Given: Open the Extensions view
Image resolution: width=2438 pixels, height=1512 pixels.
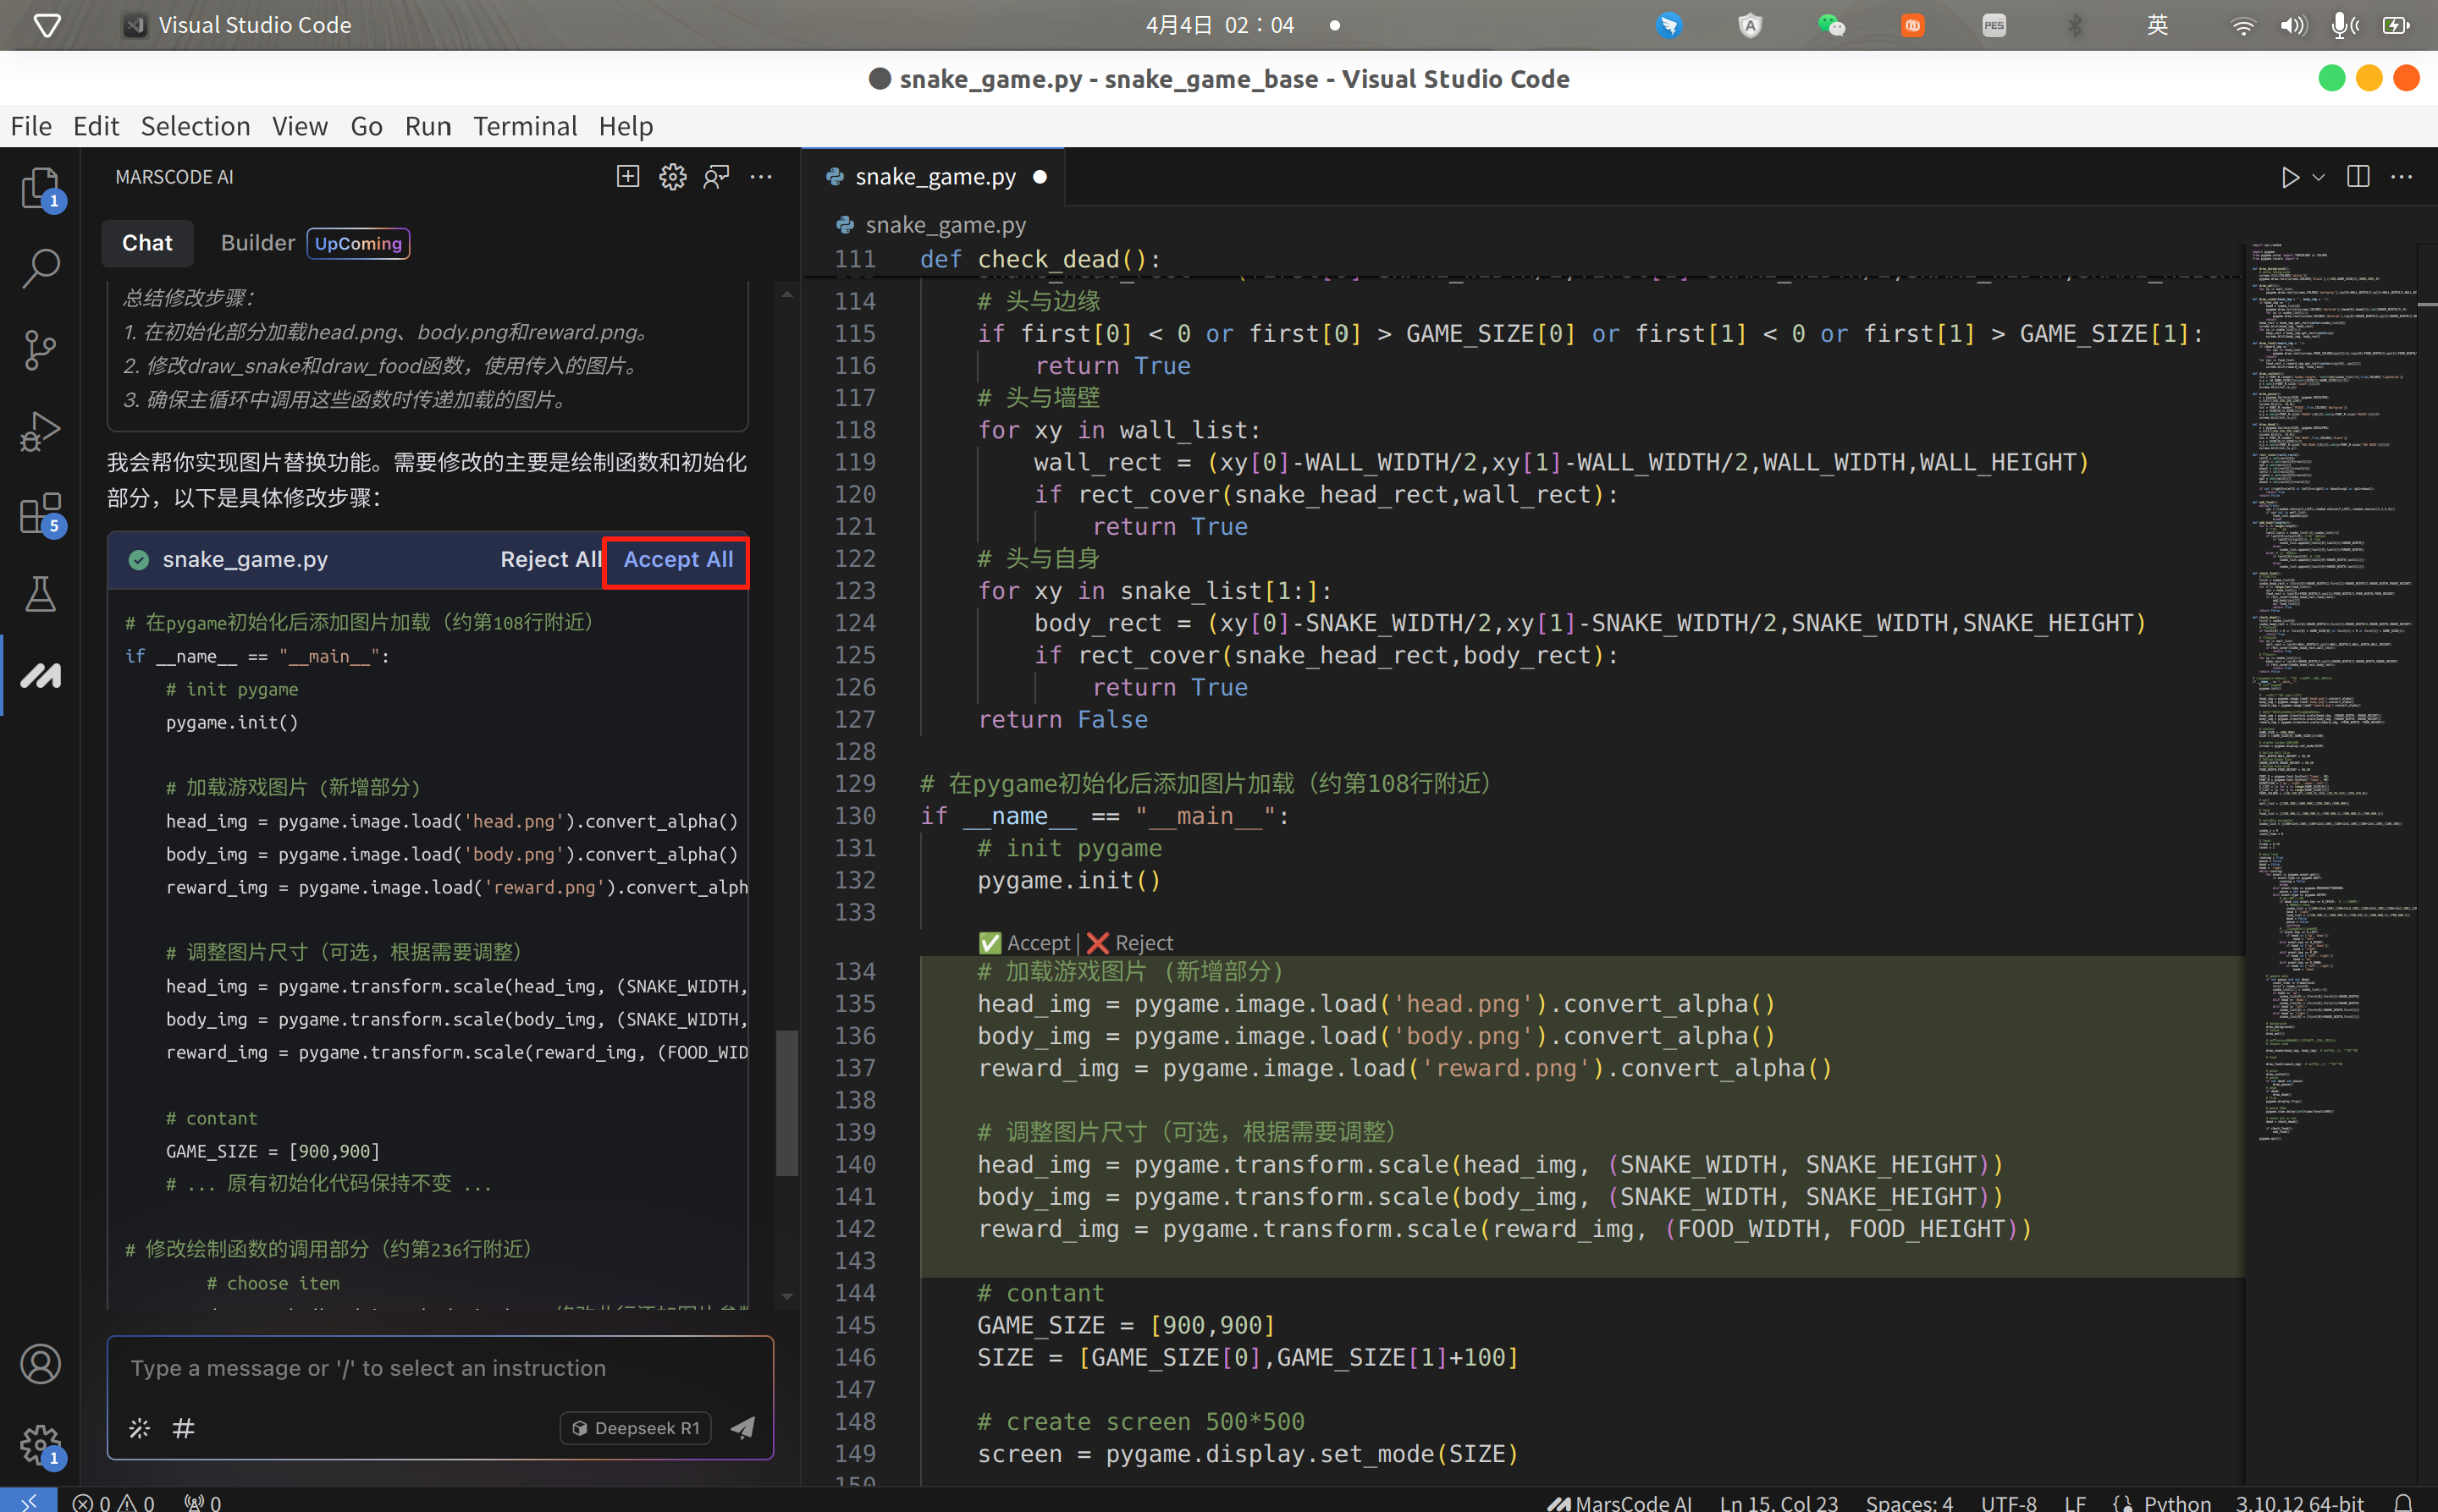Looking at the screenshot, I should tap(40, 514).
